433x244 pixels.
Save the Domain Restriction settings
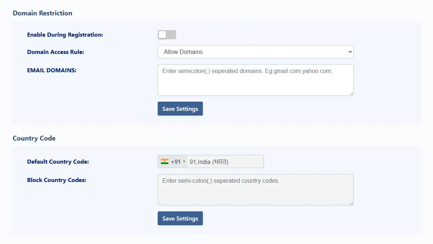point(180,109)
